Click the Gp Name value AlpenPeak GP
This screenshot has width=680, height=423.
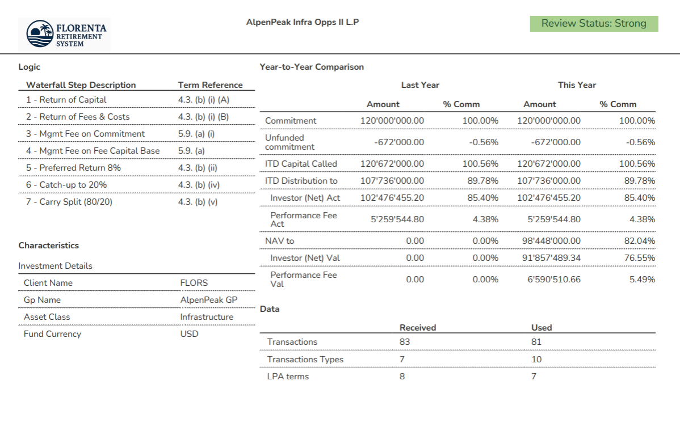[x=208, y=299]
